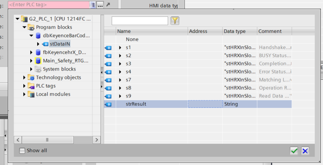This screenshot has height=165, width=323.
Task: Expand the PLC tags folder
Action: (x=24, y=86)
